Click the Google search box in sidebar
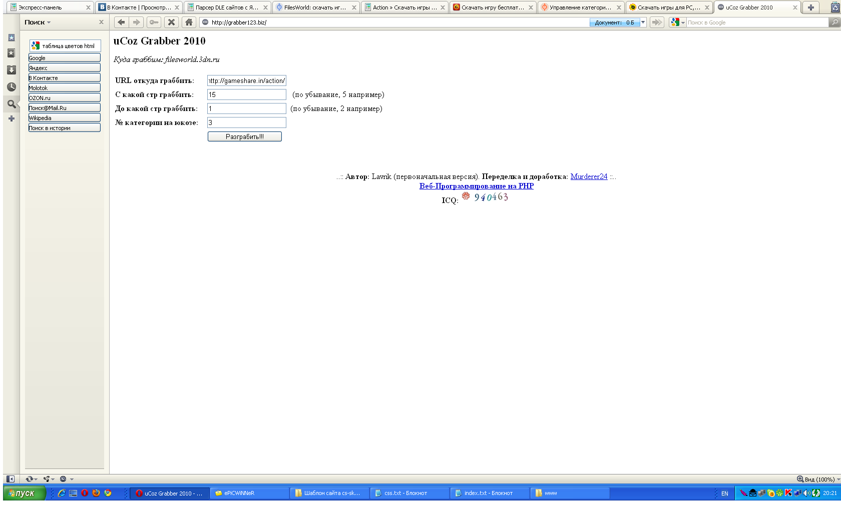This screenshot has width=841, height=525. (65, 57)
